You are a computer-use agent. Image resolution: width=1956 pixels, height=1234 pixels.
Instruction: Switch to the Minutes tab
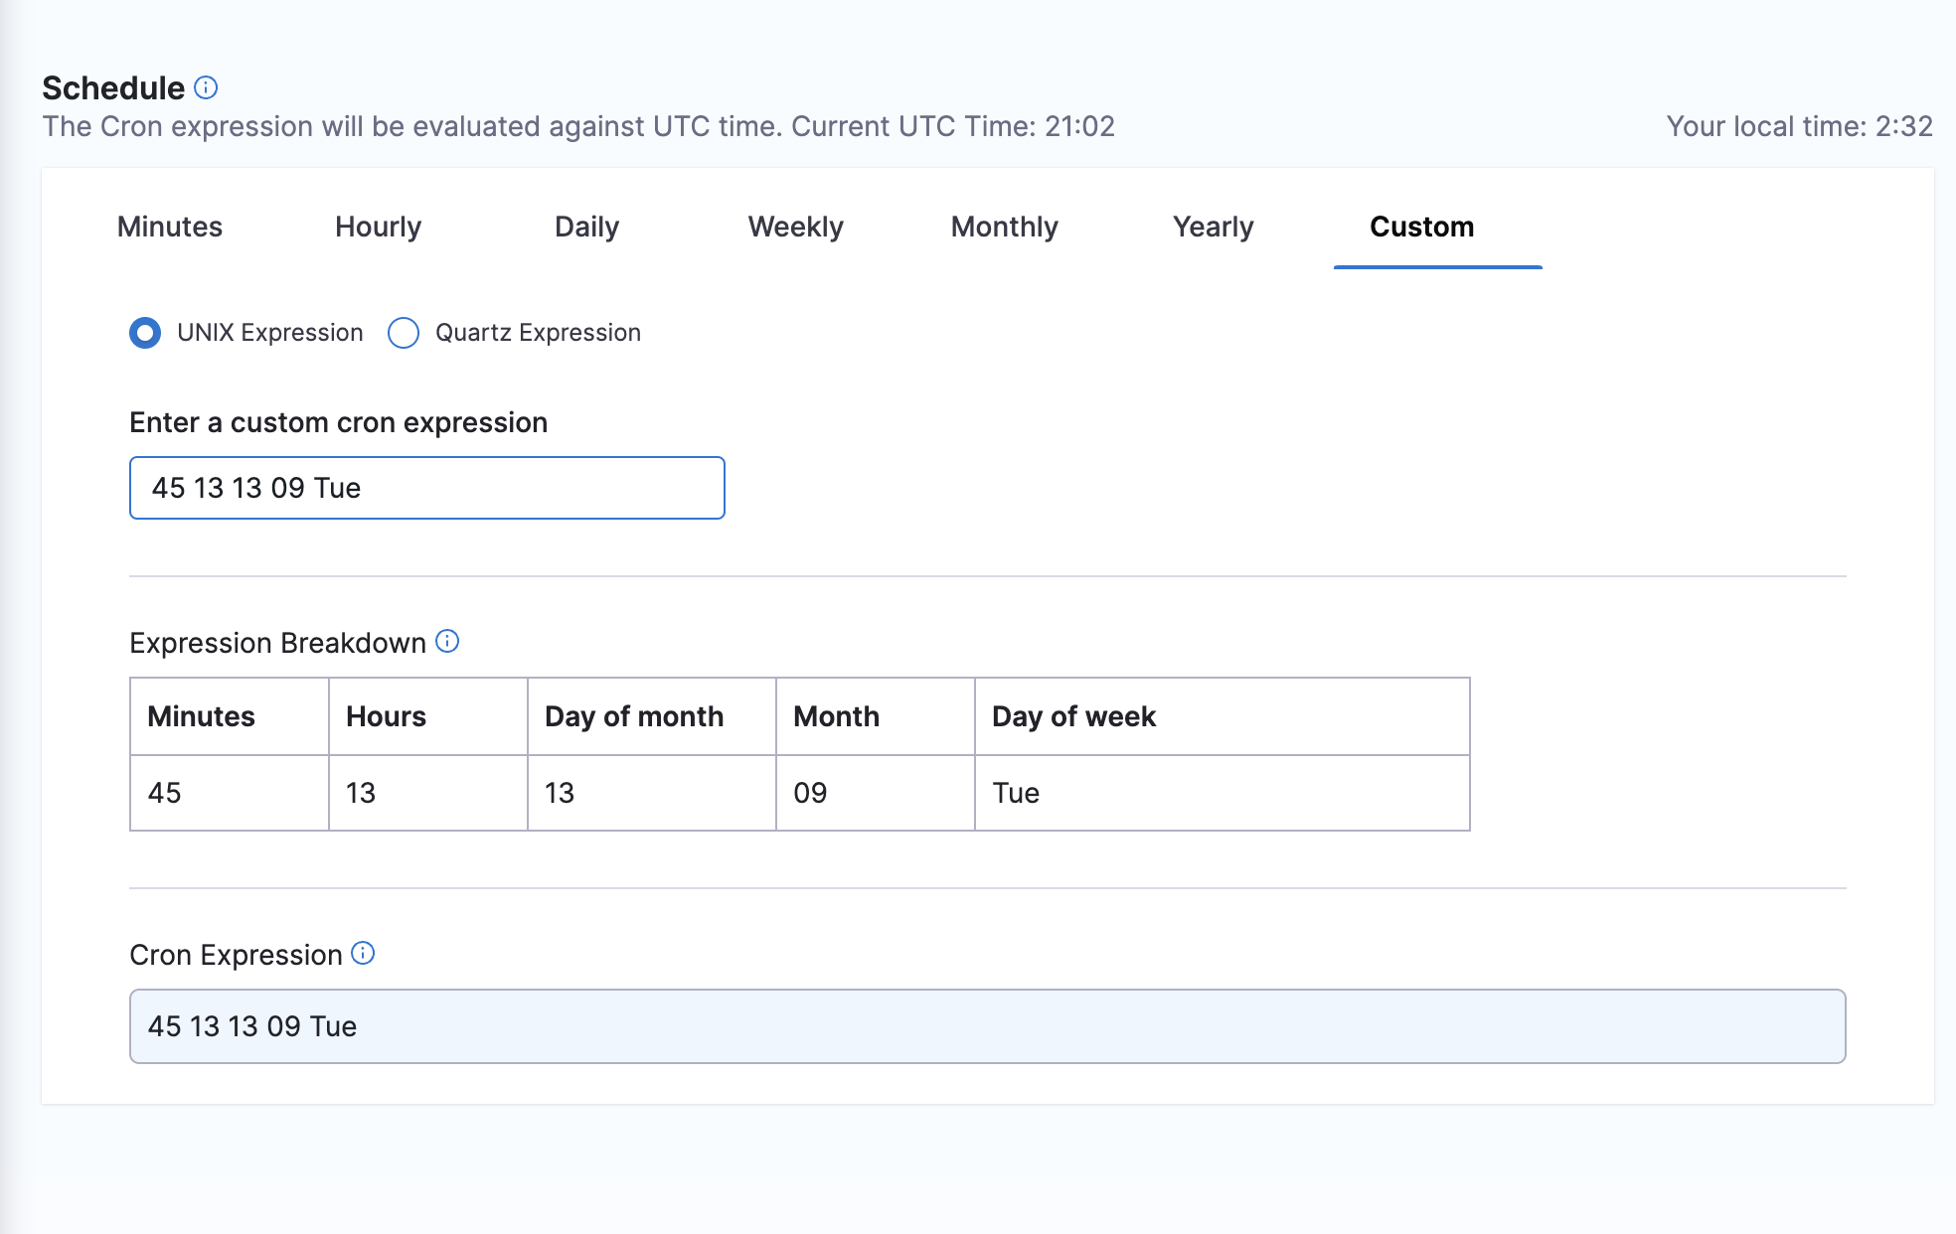tap(170, 227)
